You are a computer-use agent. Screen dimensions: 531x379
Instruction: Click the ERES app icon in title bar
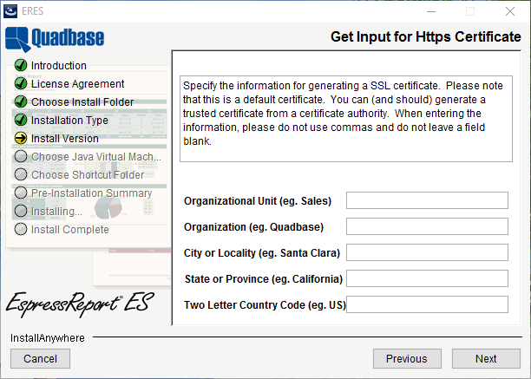[x=10, y=11]
